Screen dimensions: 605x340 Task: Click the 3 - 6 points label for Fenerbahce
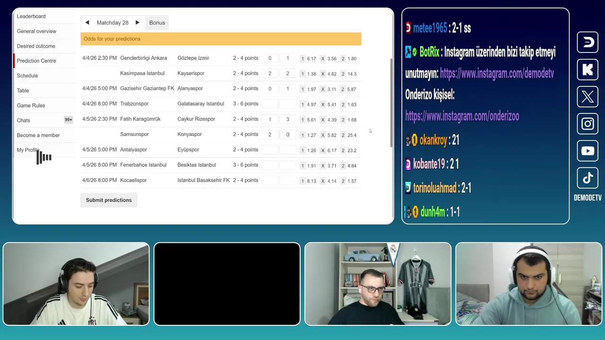(245, 165)
